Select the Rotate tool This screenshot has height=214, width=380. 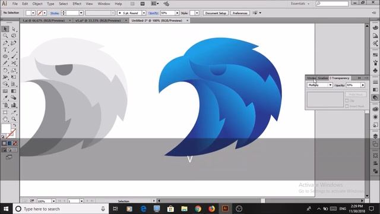coord(5,70)
